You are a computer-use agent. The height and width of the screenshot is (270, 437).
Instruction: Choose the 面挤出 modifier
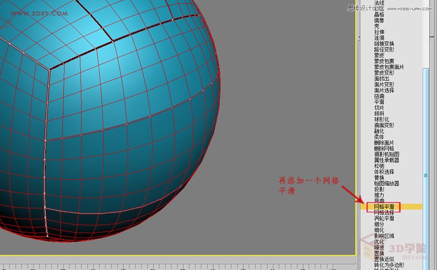pos(381,79)
